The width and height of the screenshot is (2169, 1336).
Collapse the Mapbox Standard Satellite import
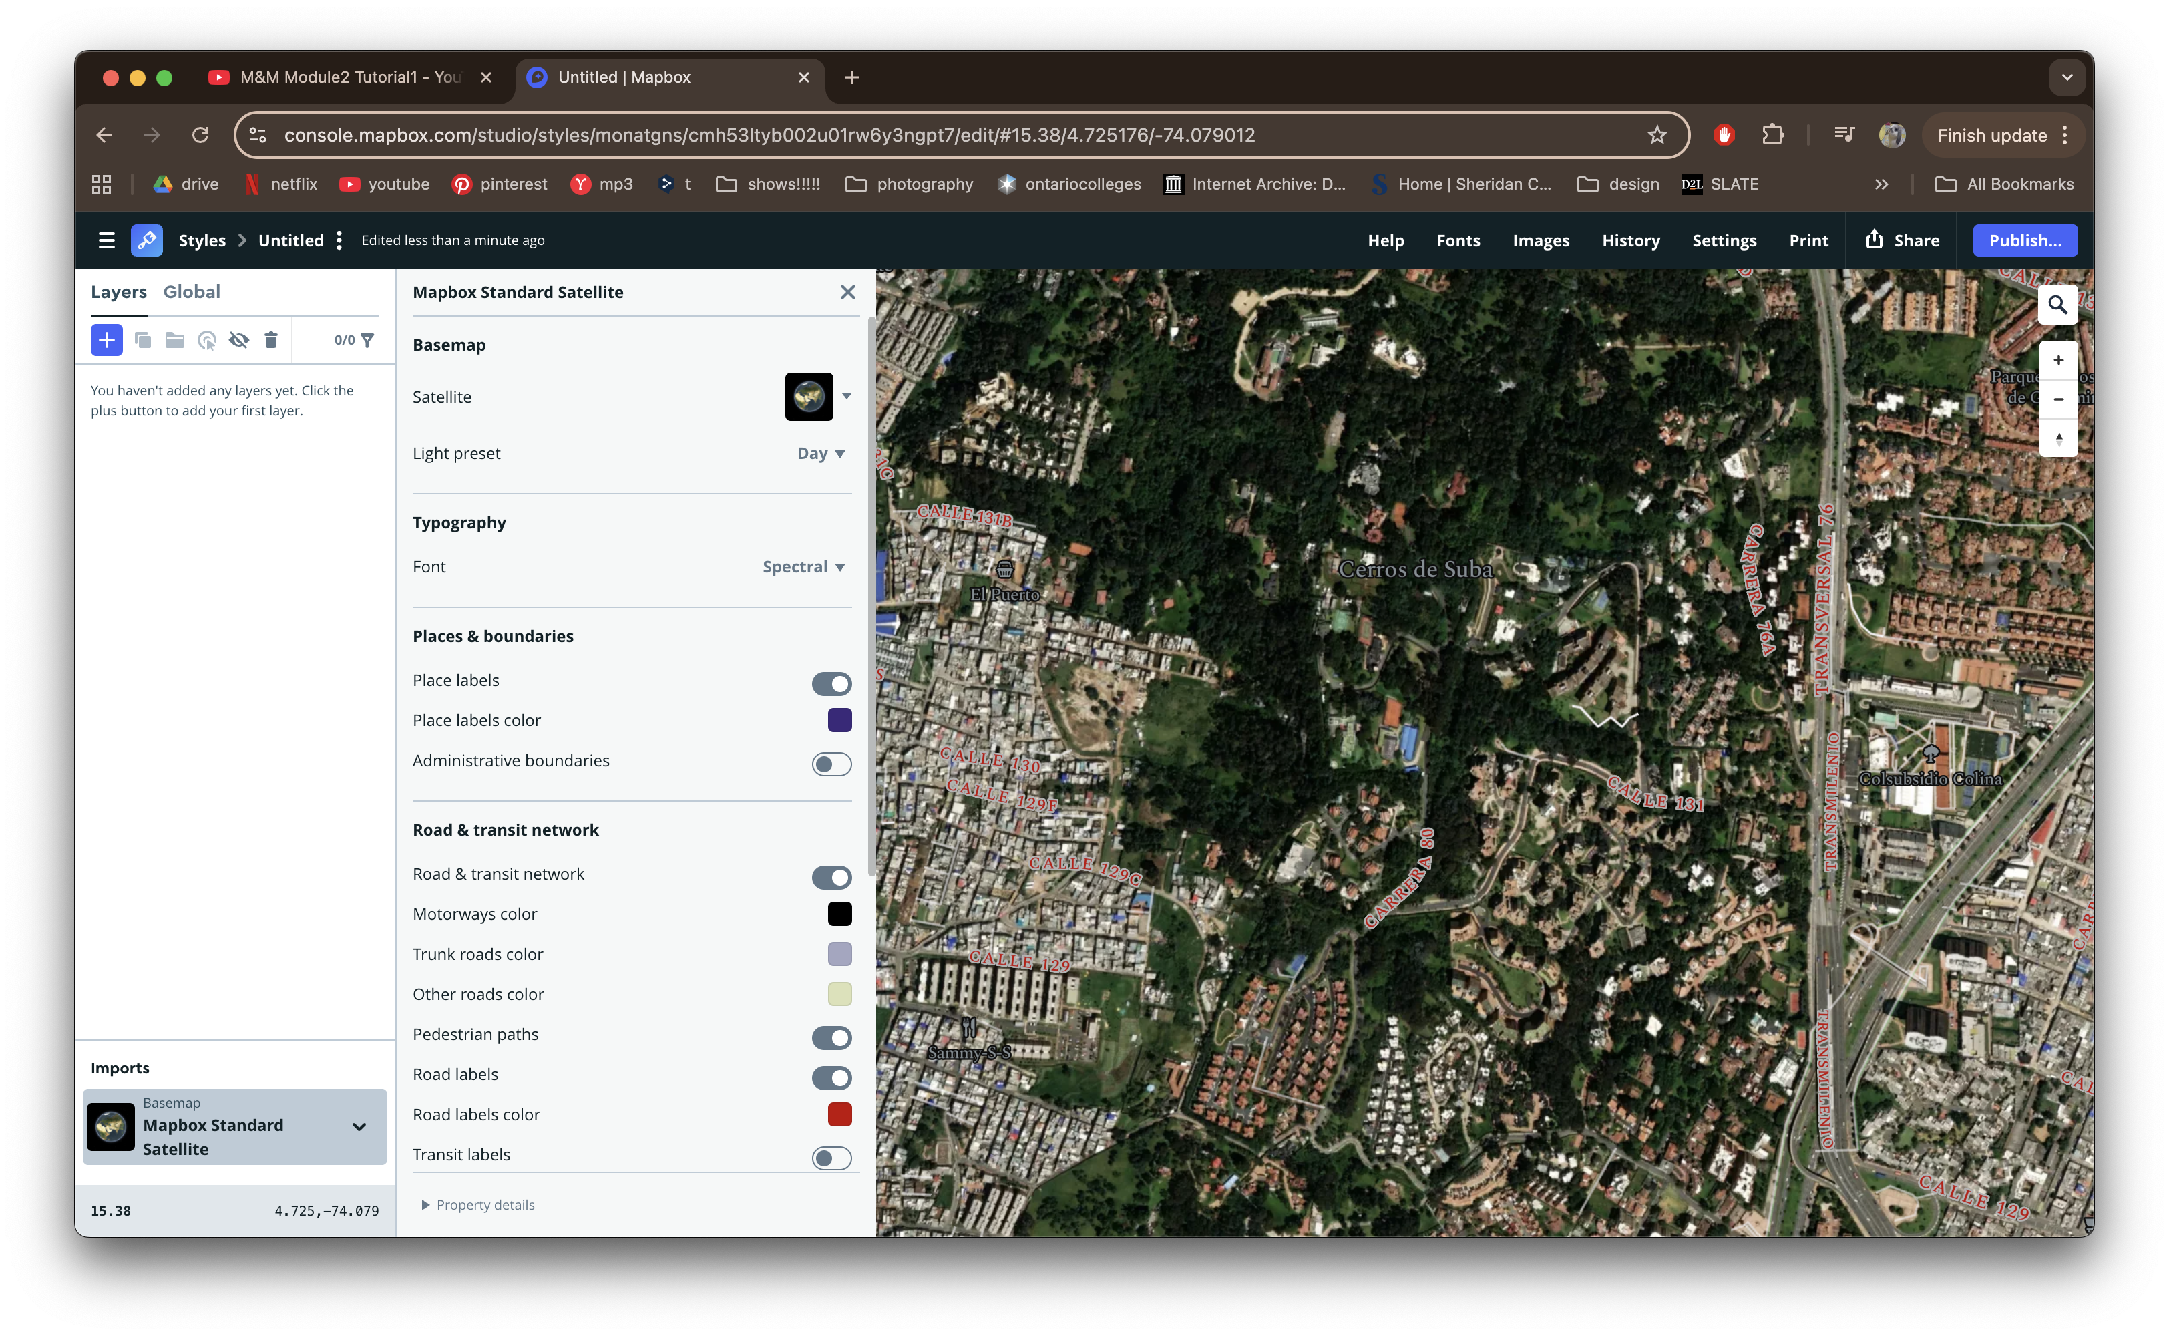359,1127
